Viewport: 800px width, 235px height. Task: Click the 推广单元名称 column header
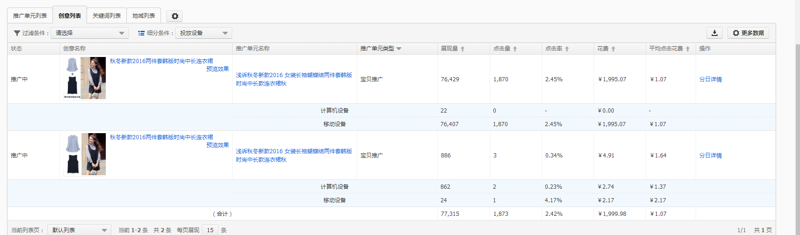coord(253,49)
